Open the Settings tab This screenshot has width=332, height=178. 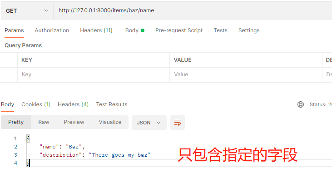click(249, 30)
